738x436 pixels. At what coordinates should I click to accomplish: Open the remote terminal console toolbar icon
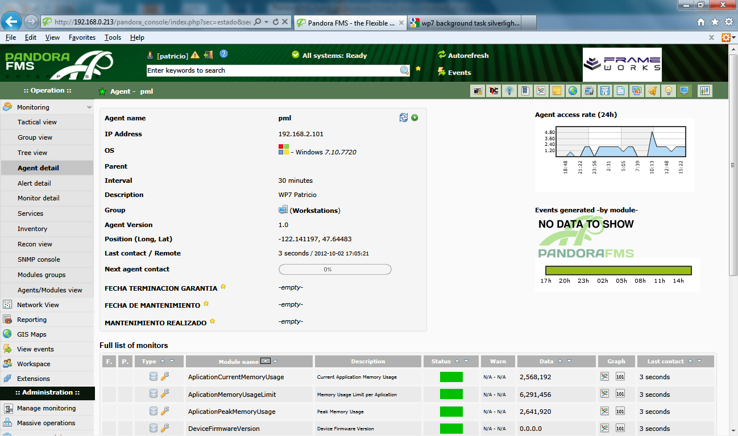[x=479, y=90]
